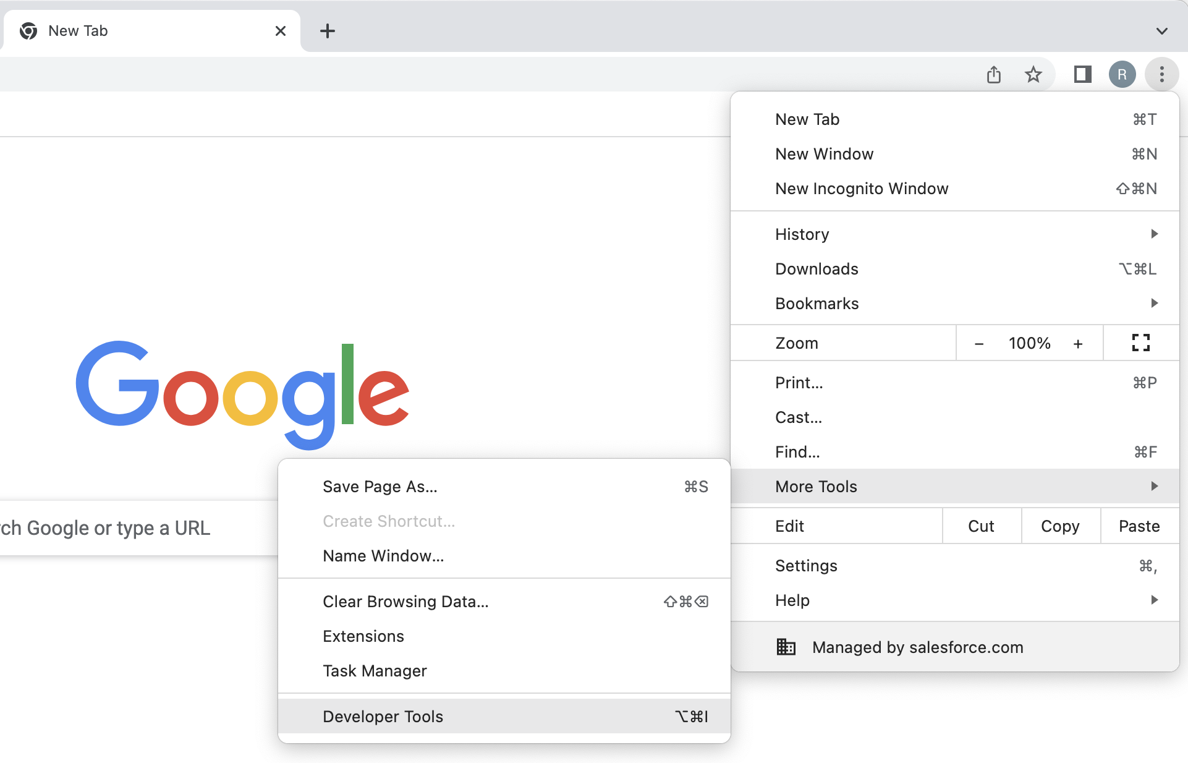Click the three-dot Chrome menu icon
The height and width of the screenshot is (763, 1188).
pyautogui.click(x=1161, y=75)
